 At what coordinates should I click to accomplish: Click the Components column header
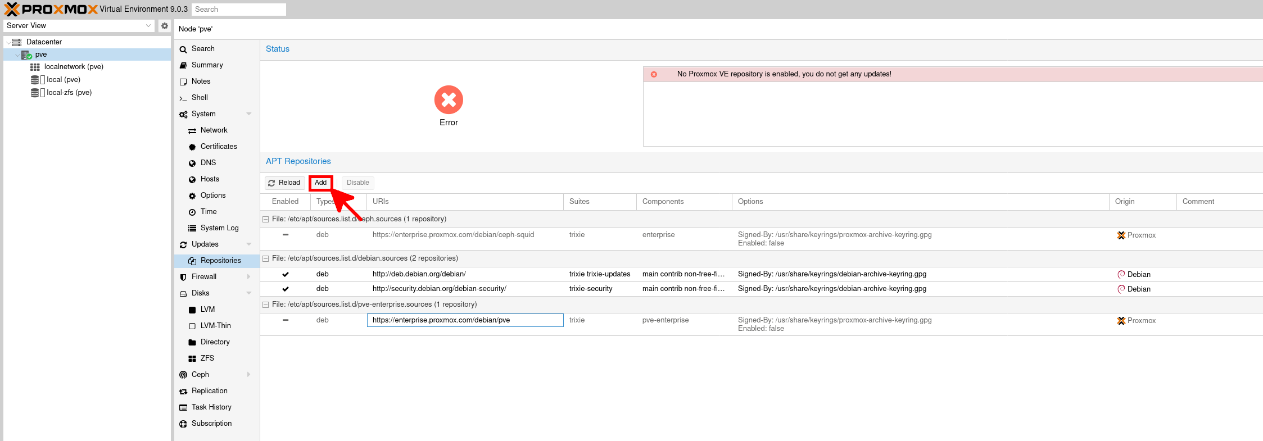(684, 202)
